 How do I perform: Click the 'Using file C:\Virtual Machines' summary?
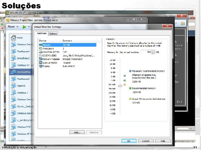click(x=78, y=56)
